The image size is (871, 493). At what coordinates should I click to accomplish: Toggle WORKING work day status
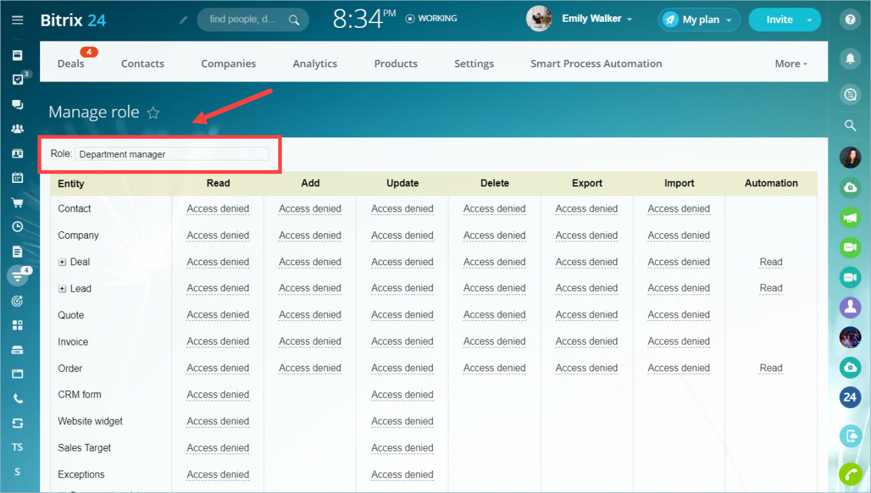click(x=431, y=18)
